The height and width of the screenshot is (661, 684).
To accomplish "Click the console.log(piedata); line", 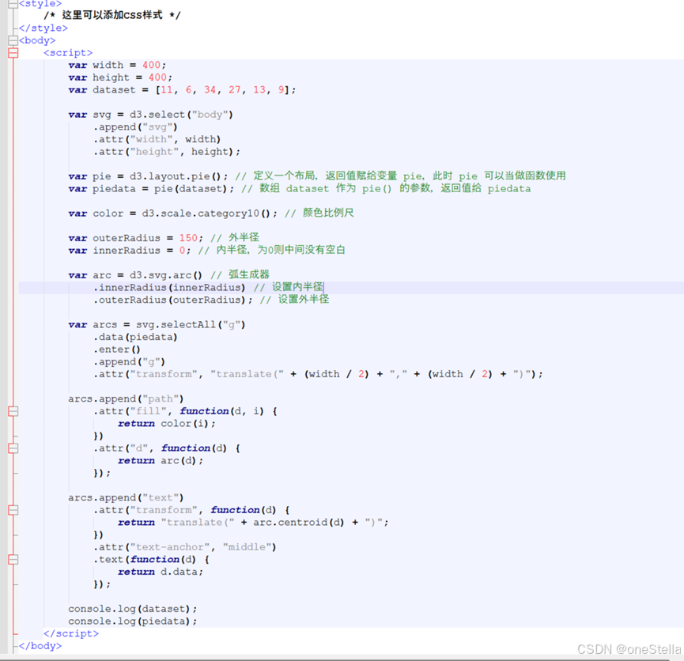I will pos(133,621).
